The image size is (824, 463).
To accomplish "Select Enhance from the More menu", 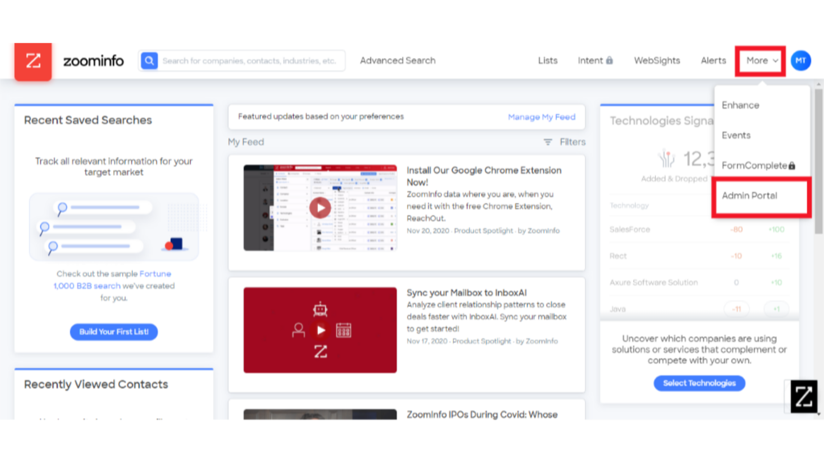I will [740, 105].
